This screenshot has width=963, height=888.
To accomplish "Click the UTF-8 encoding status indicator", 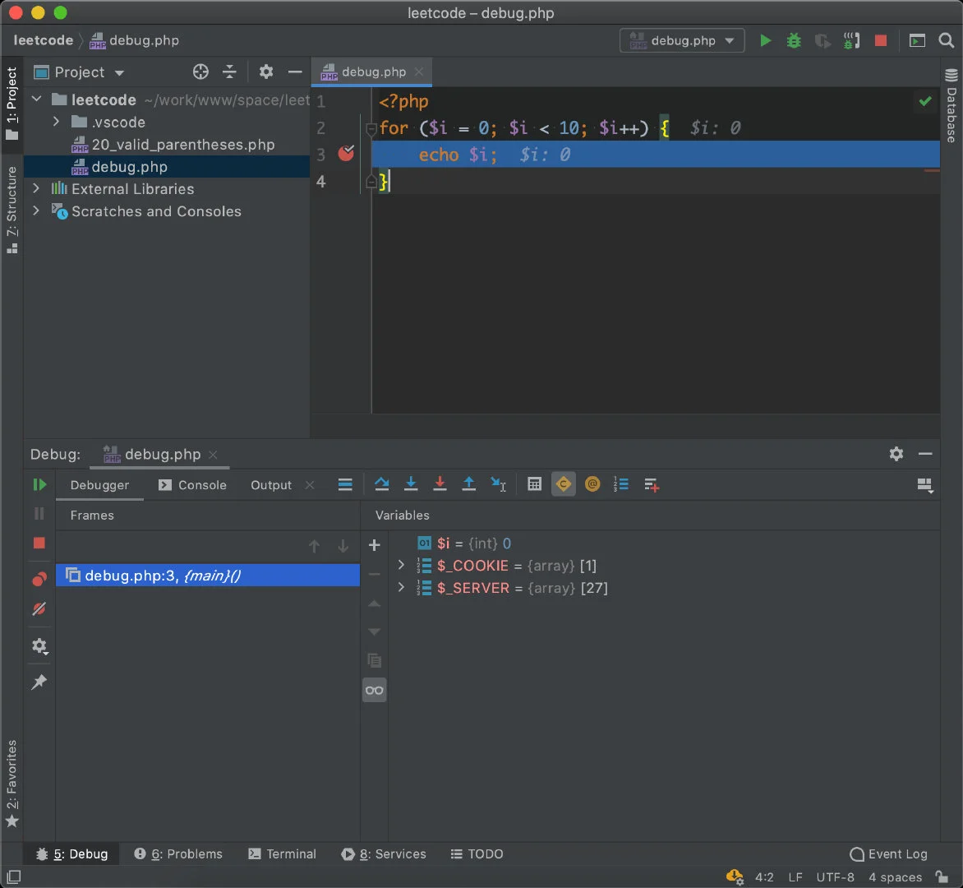I will [835, 876].
